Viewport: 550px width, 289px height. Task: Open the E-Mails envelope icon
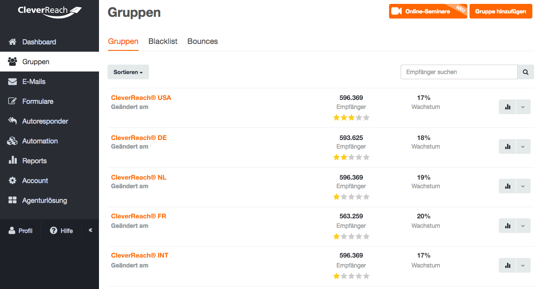coord(12,81)
